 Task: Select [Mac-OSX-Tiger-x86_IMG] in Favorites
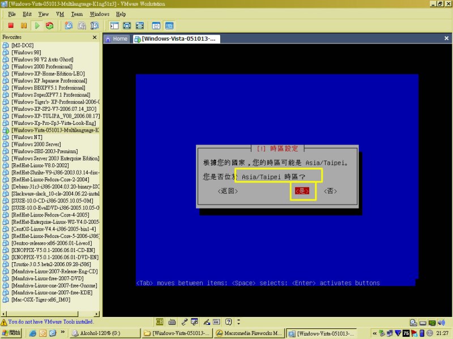40,300
